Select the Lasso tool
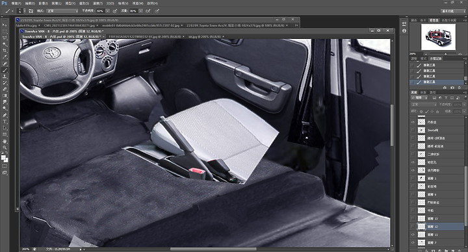This screenshot has height=252, width=468. [x=5, y=38]
